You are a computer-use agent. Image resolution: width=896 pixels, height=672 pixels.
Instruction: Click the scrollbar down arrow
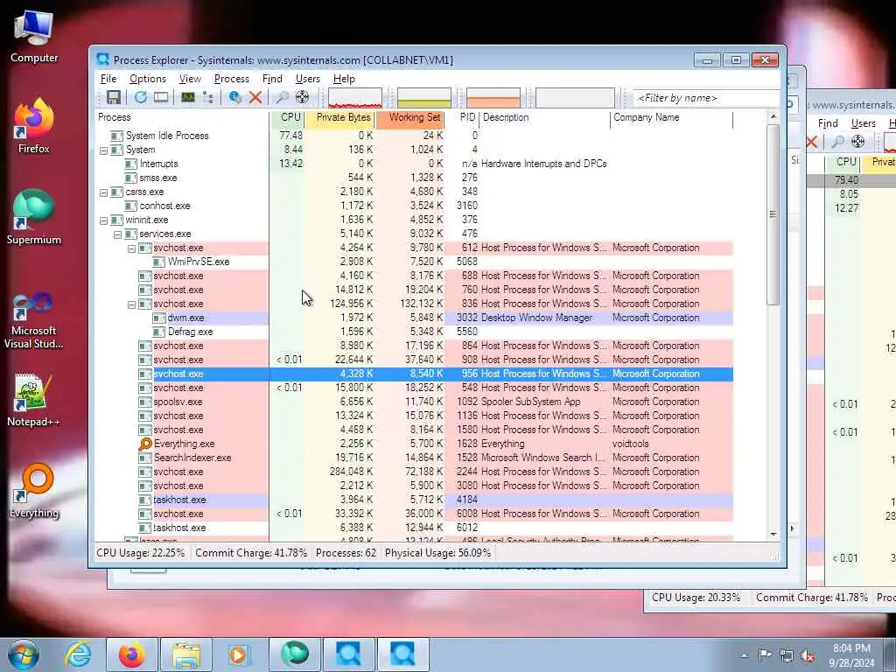(773, 535)
